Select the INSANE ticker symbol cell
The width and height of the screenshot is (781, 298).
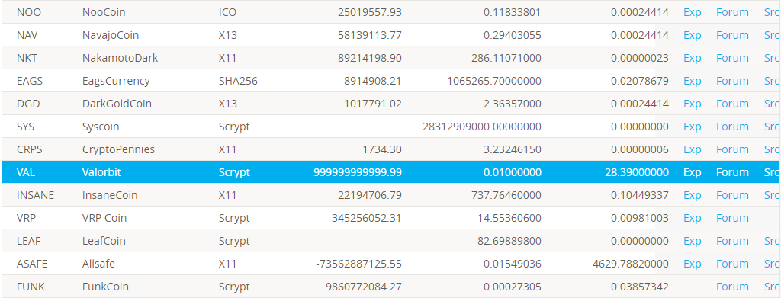pyautogui.click(x=35, y=196)
